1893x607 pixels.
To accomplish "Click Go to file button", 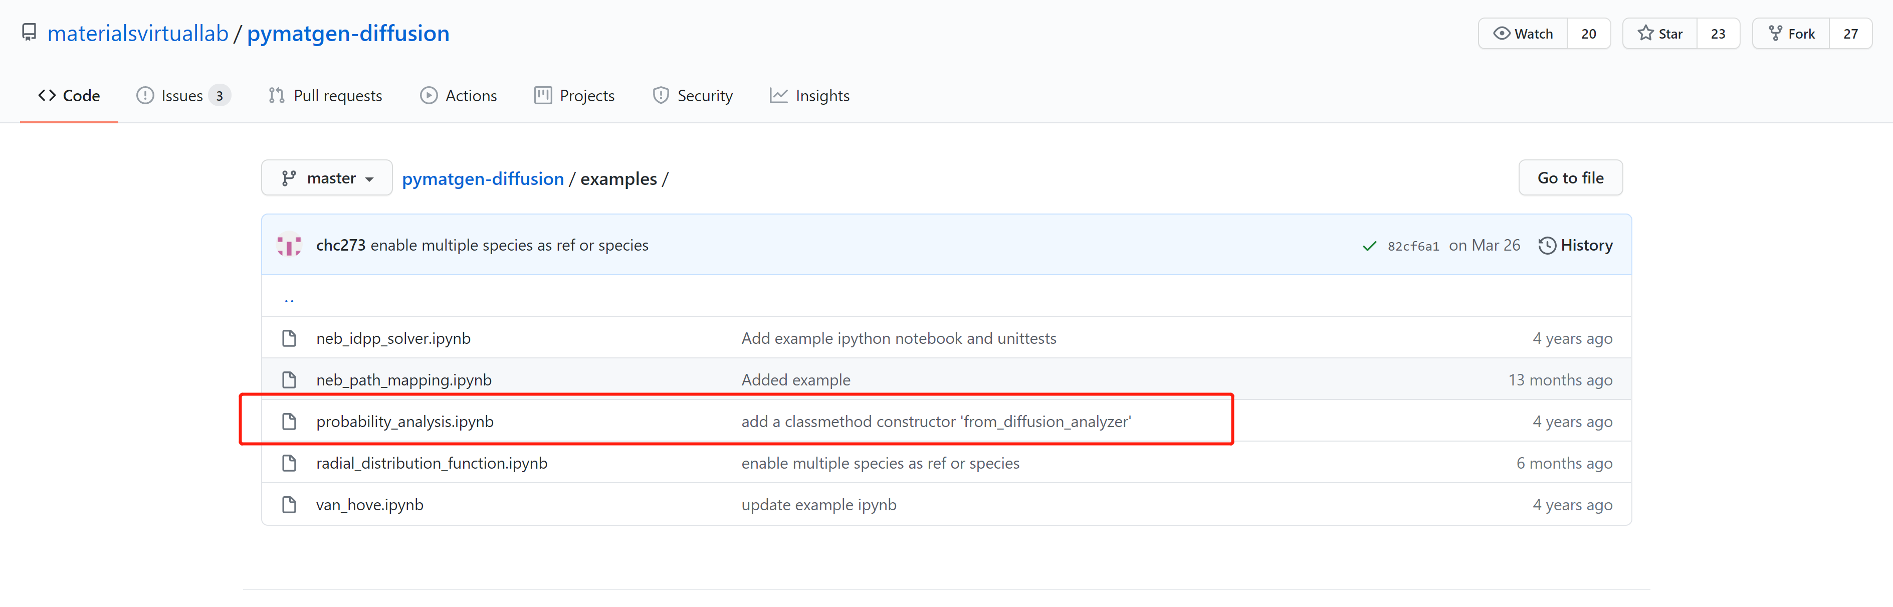I will point(1570,178).
